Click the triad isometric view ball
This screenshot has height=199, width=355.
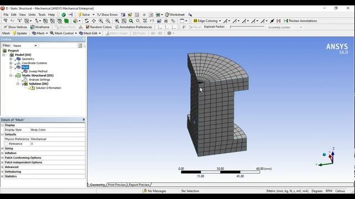324,155
